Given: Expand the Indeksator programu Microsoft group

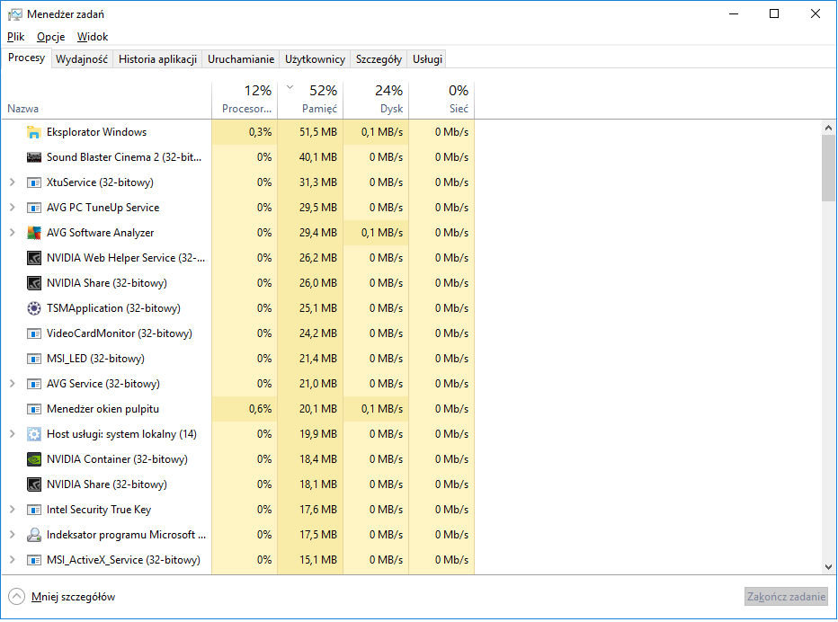Looking at the screenshot, I should [13, 535].
